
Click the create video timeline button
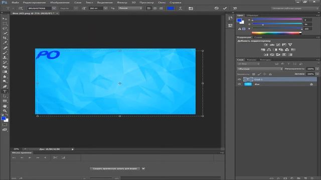[115, 168]
